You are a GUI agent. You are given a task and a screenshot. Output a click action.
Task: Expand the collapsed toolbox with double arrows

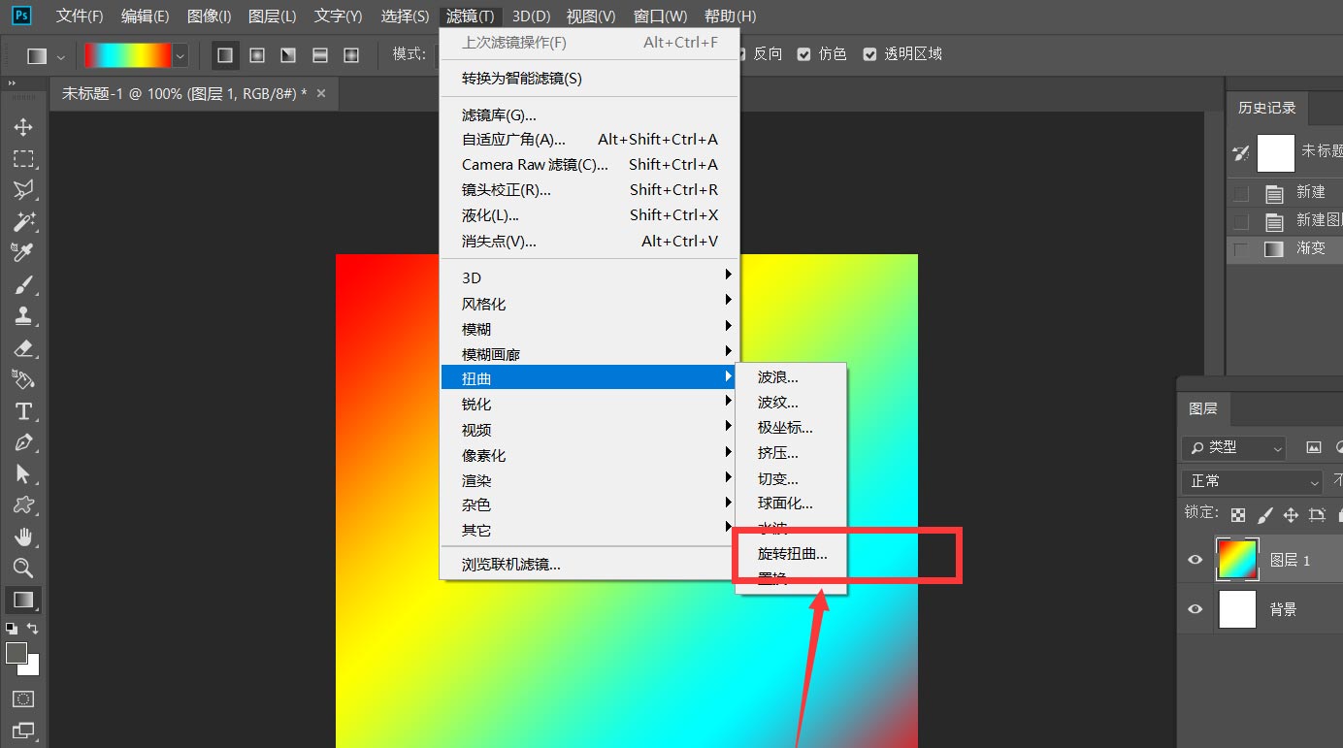pos(13,84)
